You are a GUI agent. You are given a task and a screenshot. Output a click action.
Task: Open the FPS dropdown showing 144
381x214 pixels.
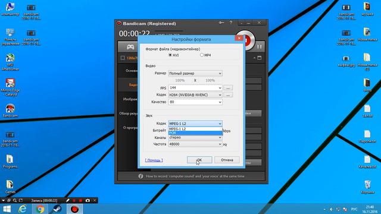(x=195, y=87)
